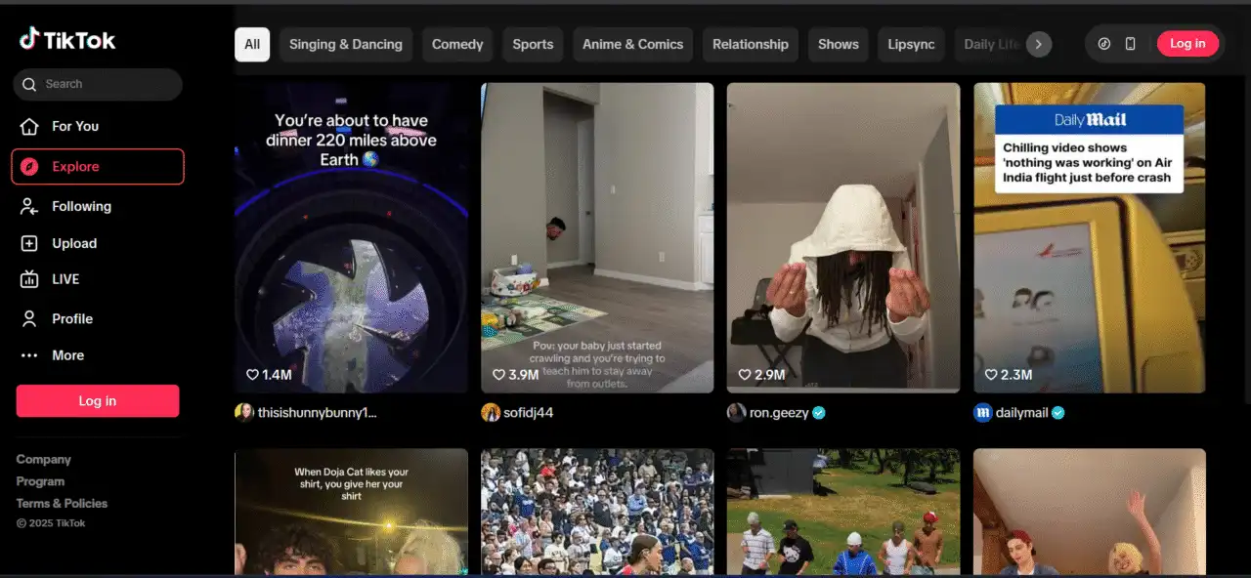Expand the Company footer section
The height and width of the screenshot is (578, 1251).
pyautogui.click(x=44, y=459)
